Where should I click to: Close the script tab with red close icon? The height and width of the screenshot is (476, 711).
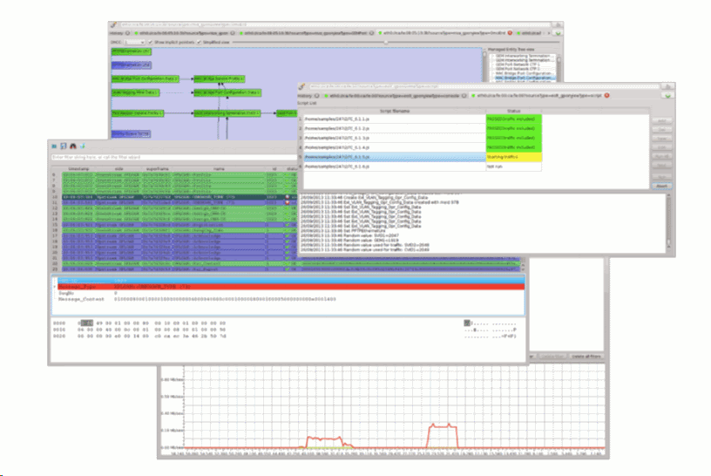click(606, 95)
